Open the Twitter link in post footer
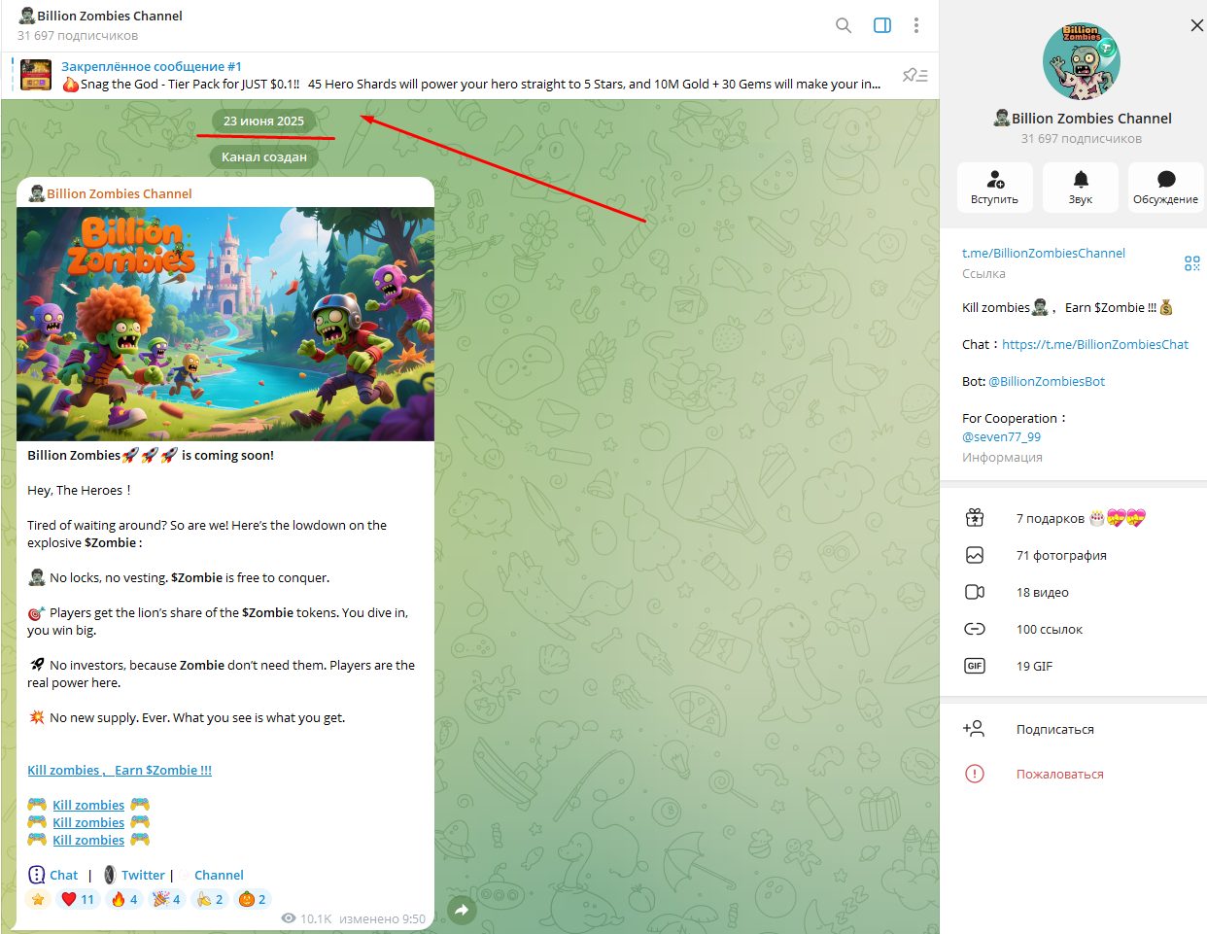This screenshot has height=934, width=1207. point(143,875)
